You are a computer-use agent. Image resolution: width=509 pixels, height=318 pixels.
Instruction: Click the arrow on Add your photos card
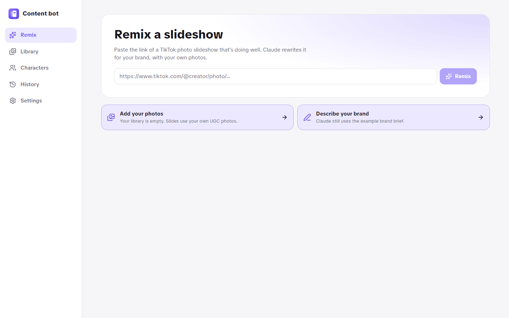(285, 117)
